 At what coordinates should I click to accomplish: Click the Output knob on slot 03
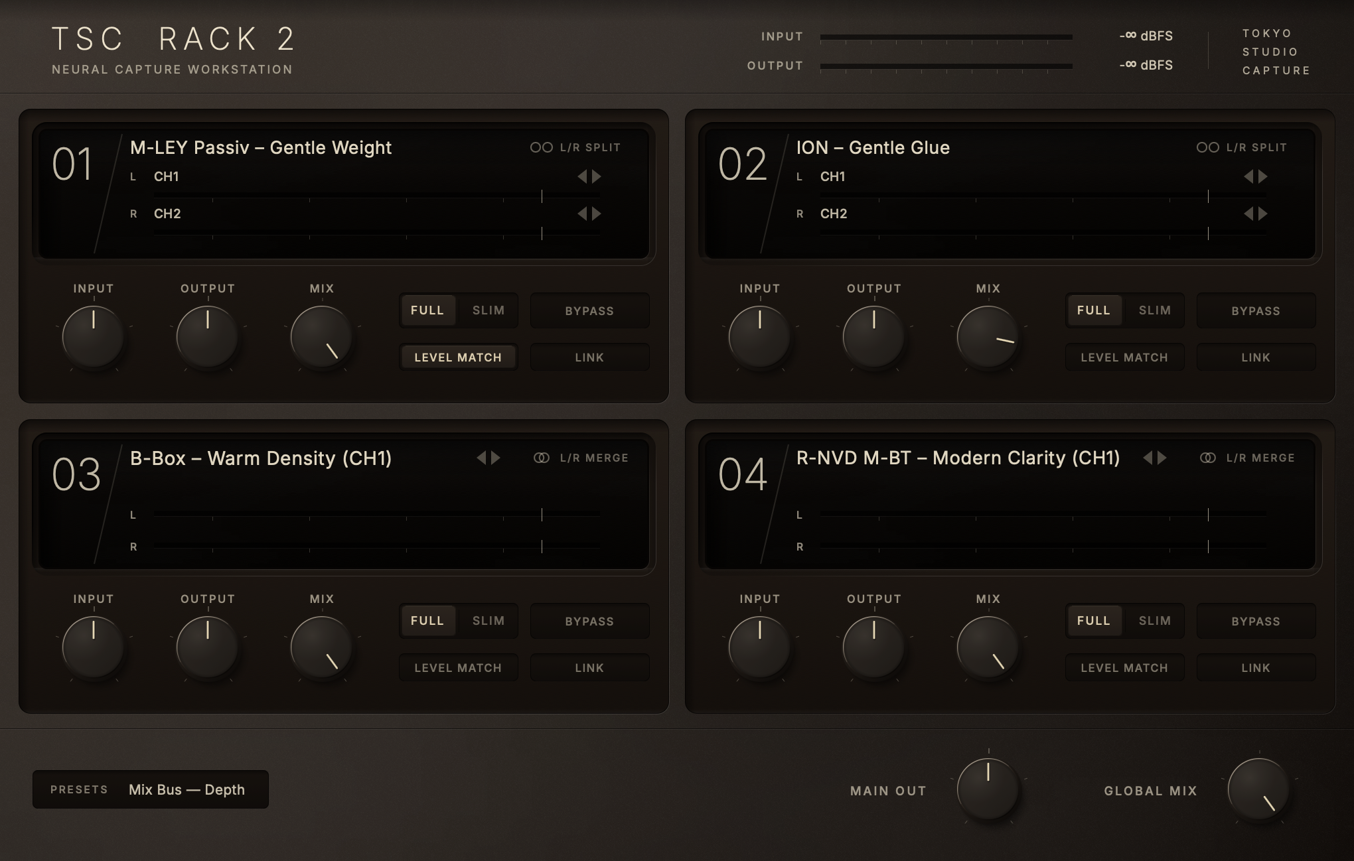(207, 647)
